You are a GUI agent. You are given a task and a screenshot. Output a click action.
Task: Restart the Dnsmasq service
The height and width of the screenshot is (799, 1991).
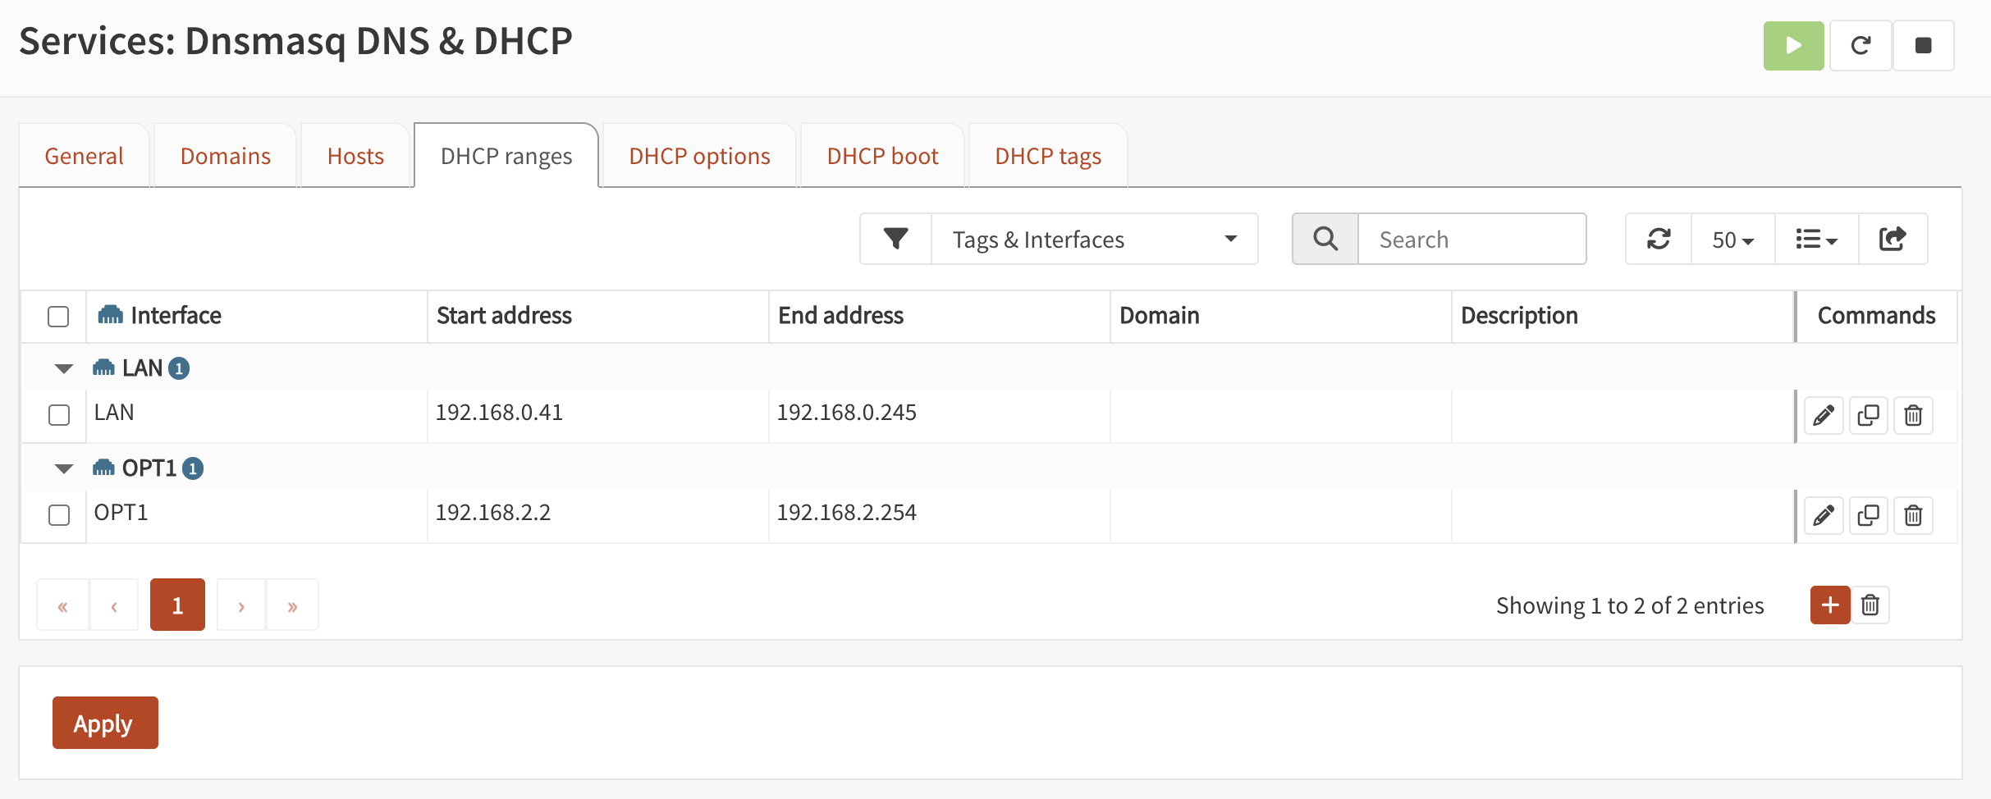coord(1861,46)
